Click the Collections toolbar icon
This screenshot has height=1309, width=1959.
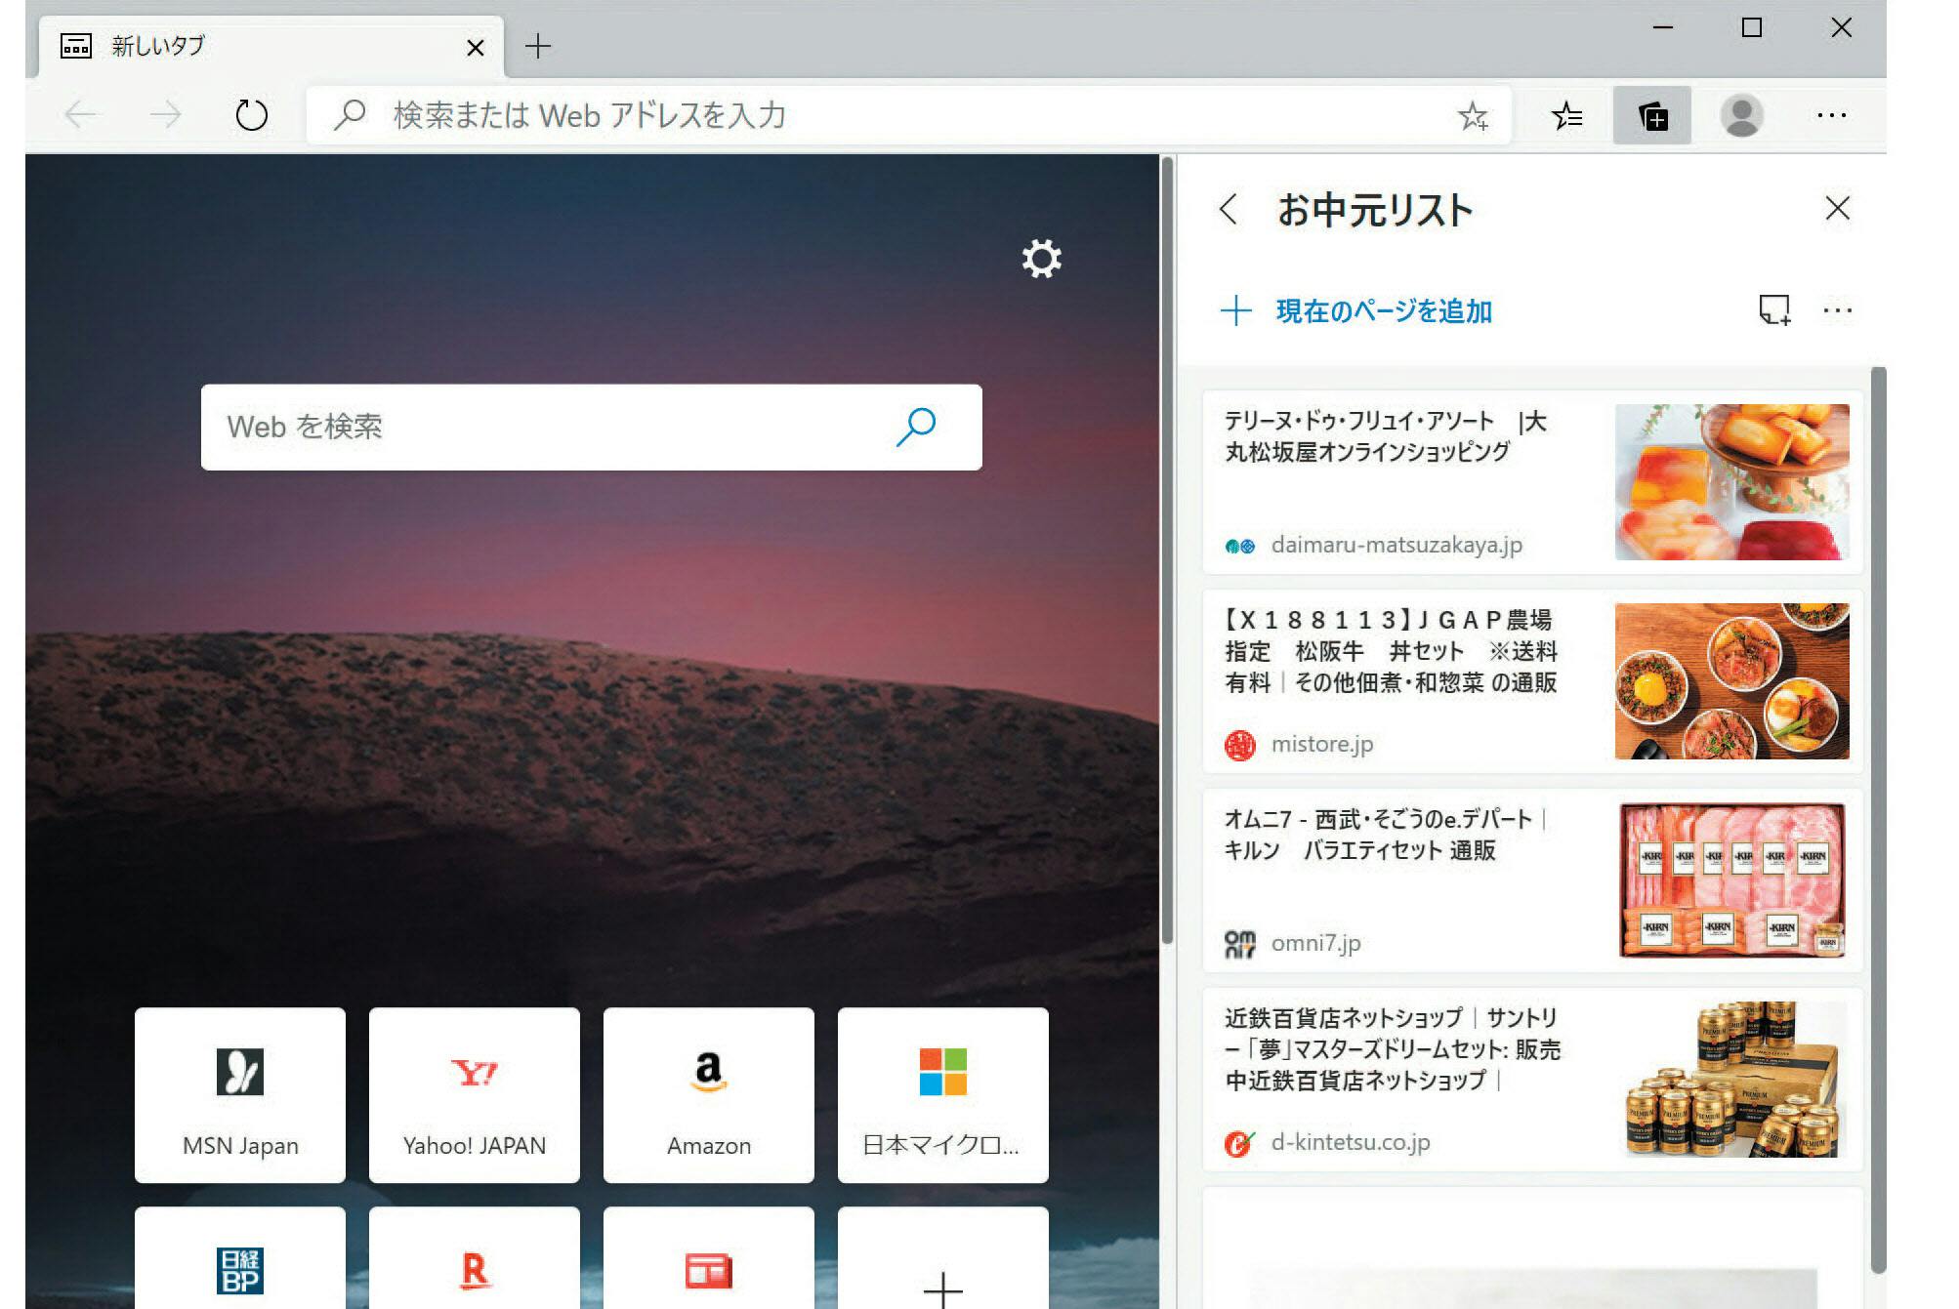[x=1651, y=116]
